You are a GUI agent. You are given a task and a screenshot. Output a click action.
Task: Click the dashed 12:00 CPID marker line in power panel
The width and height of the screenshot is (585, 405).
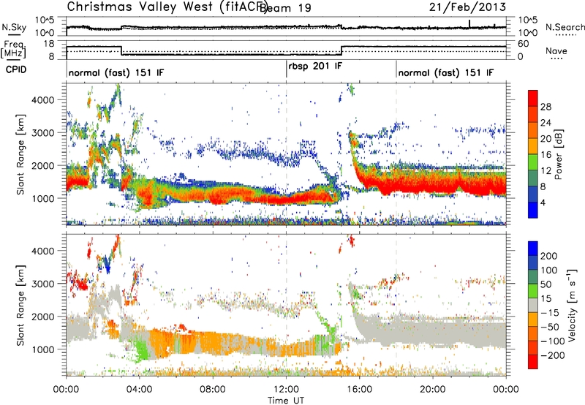tap(287, 154)
